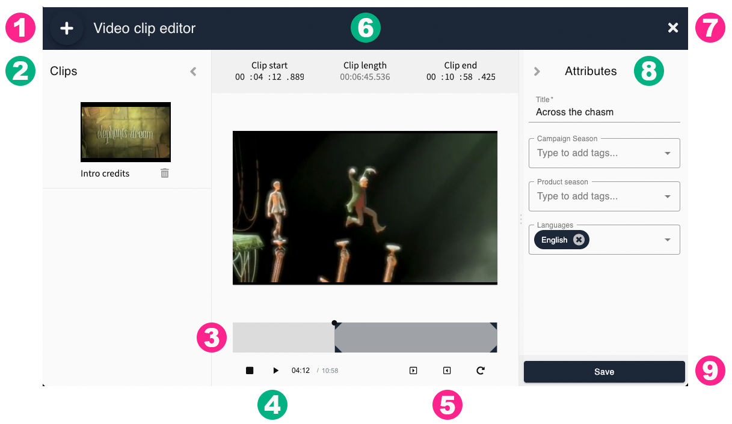Click the set clip start marker icon
The width and height of the screenshot is (732, 424).
(x=413, y=371)
